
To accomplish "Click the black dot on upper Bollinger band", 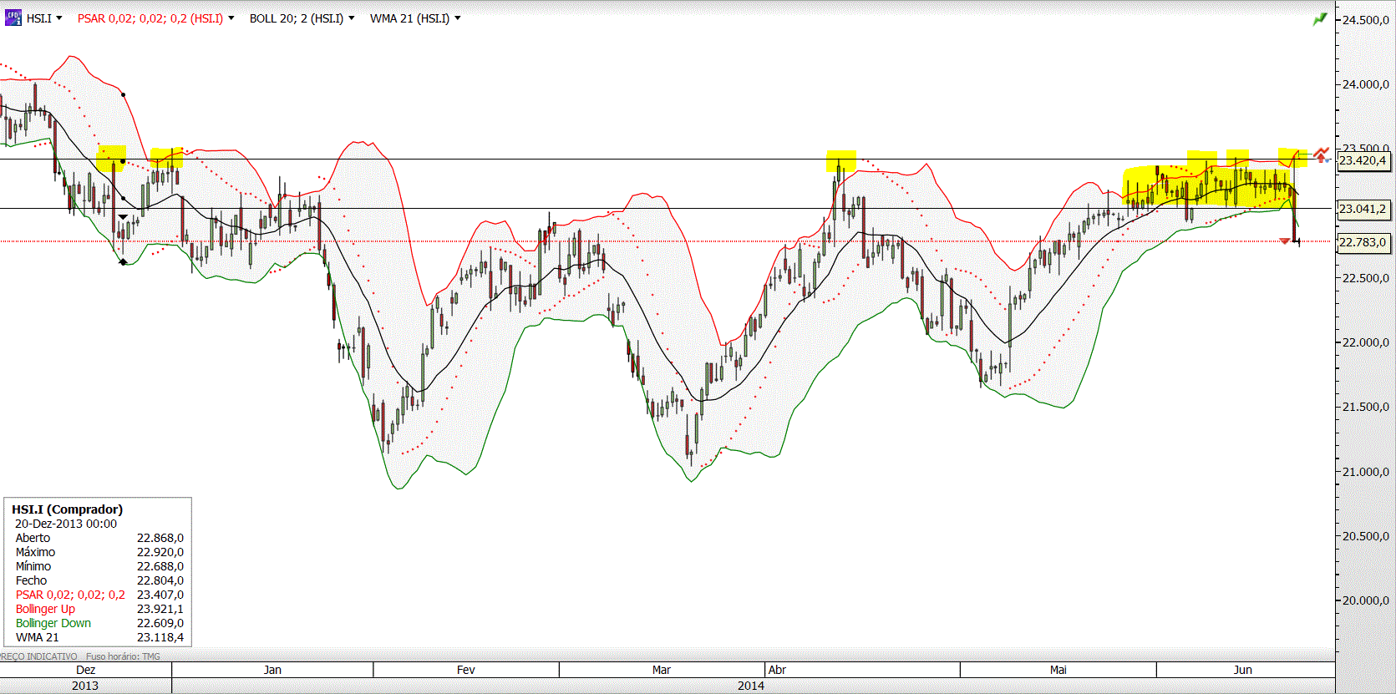I will 124,94.
